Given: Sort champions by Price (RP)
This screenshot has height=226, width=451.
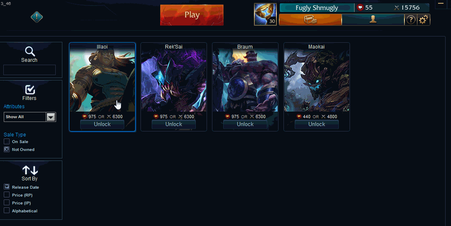Looking at the screenshot, I should pyautogui.click(x=7, y=195).
